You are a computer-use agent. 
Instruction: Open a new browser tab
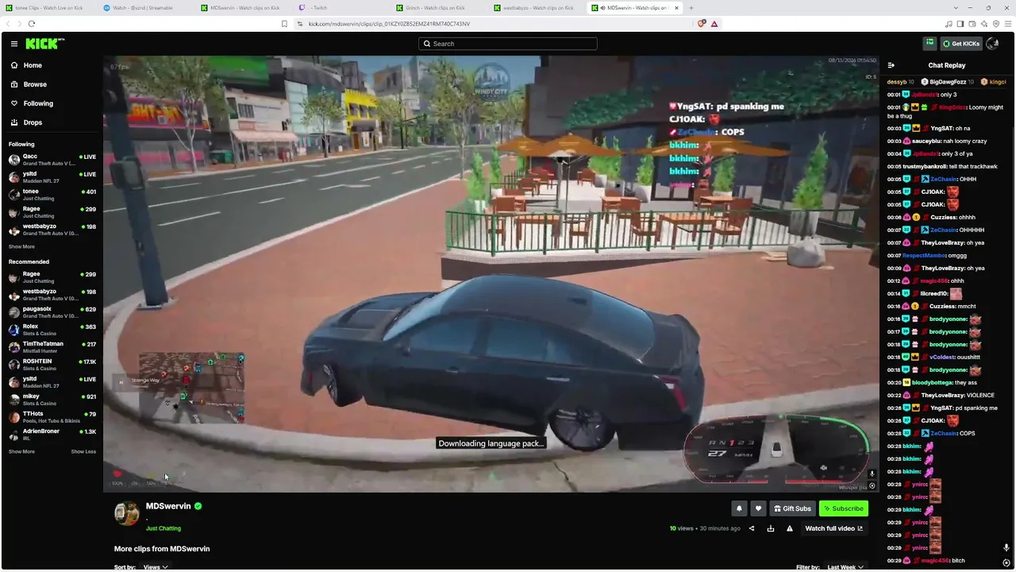[691, 8]
